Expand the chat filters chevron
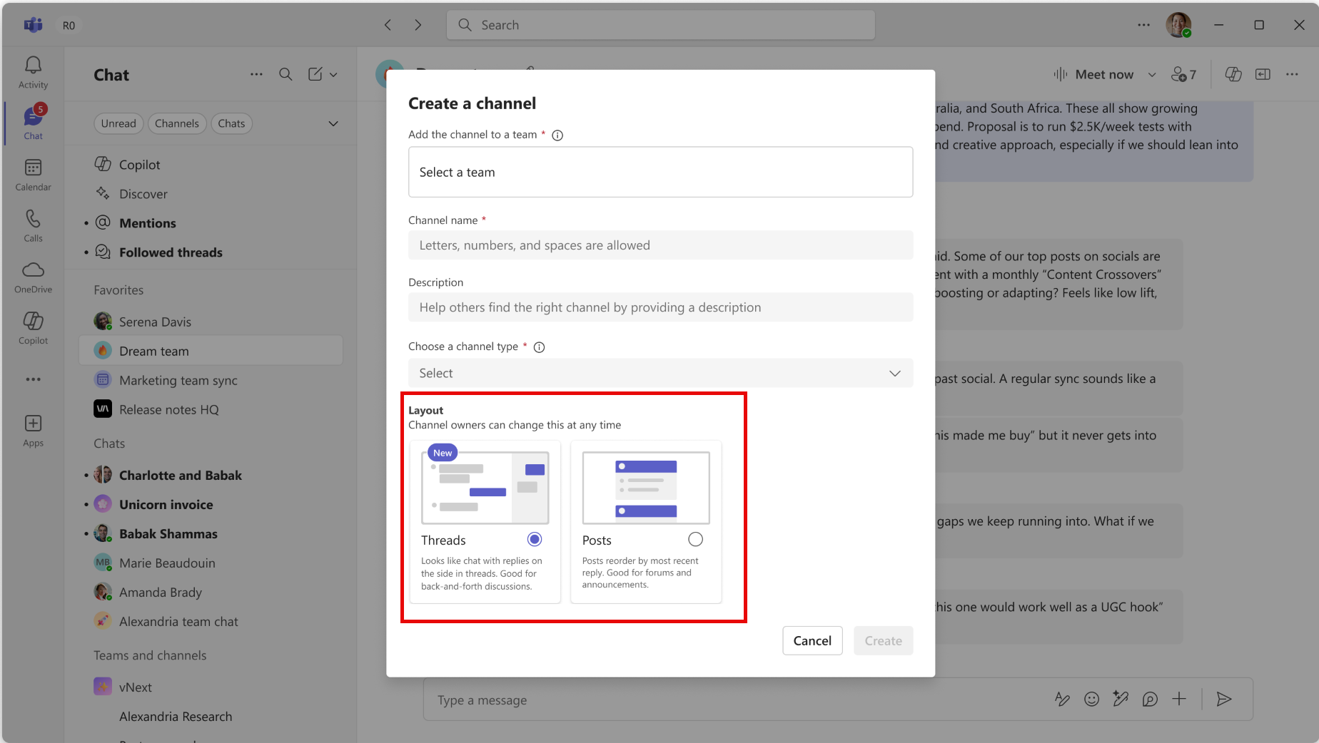Image resolution: width=1319 pixels, height=743 pixels. click(x=333, y=123)
